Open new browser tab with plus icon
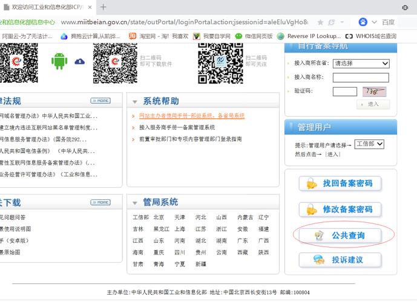Viewport: 417px width, 302px height. pyautogui.click(x=103, y=7)
